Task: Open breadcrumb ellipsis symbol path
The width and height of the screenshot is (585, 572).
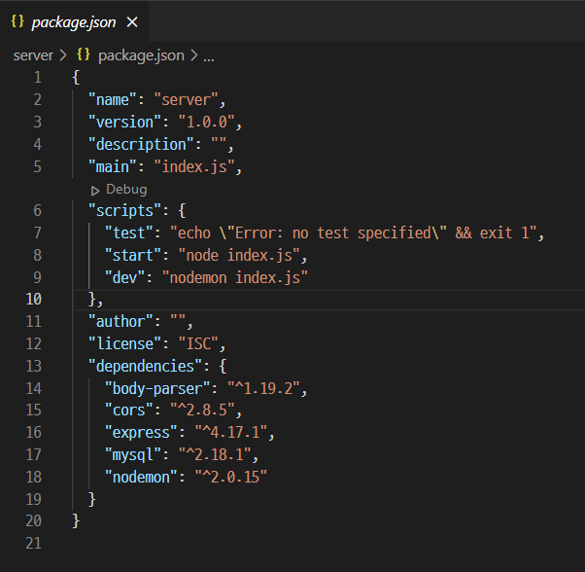Action: click(x=209, y=57)
